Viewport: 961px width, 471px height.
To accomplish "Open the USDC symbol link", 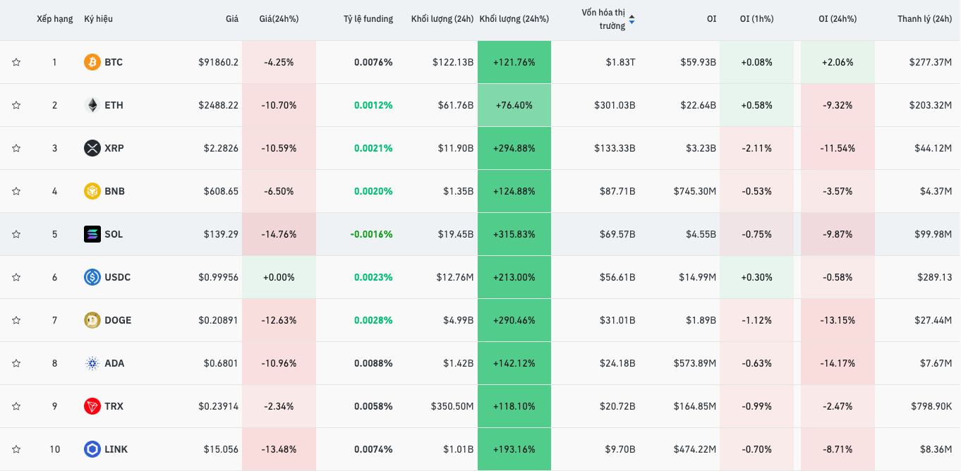I will coord(117,277).
